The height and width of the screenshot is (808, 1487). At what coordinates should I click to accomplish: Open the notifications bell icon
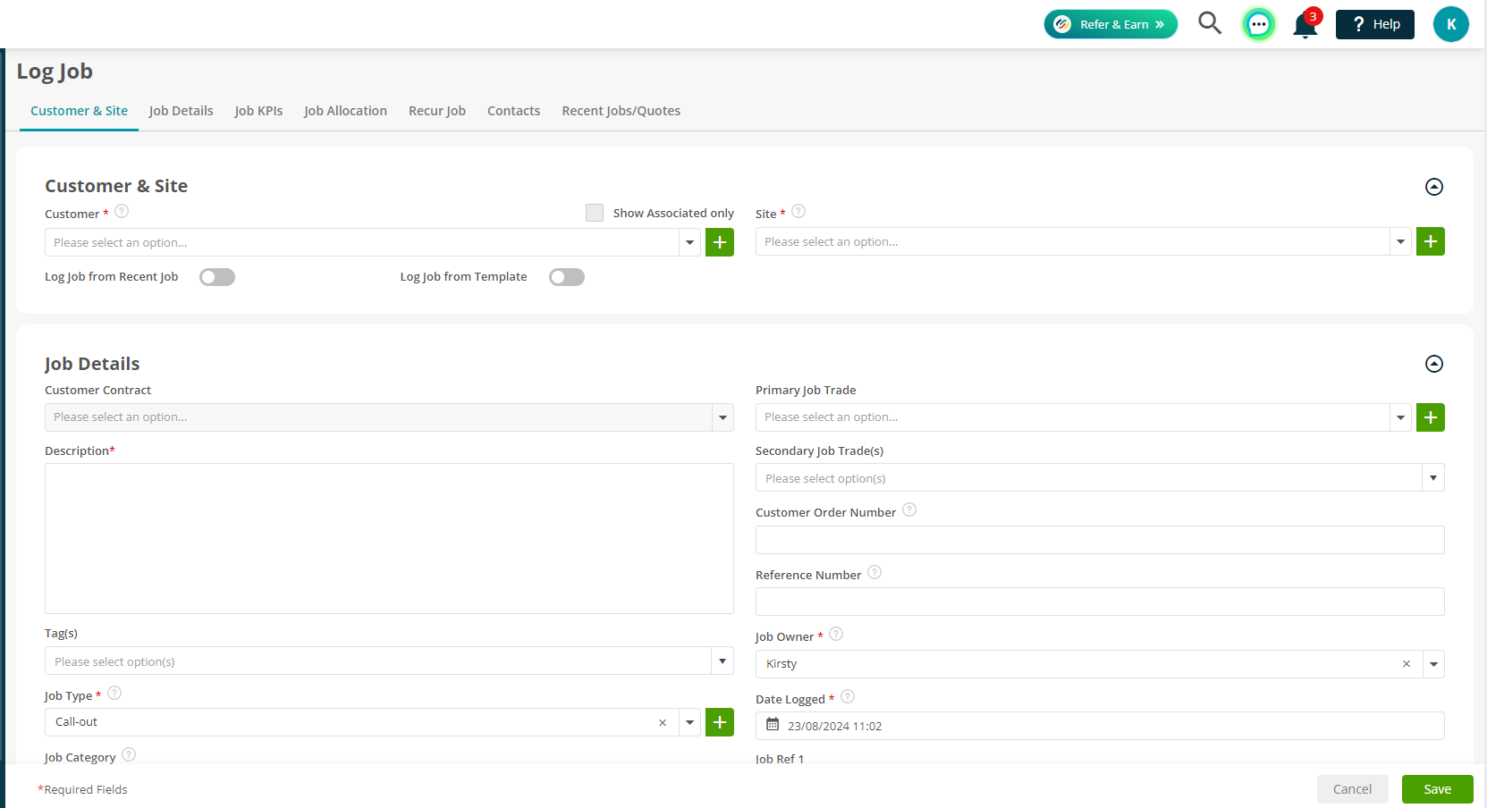1305,25
